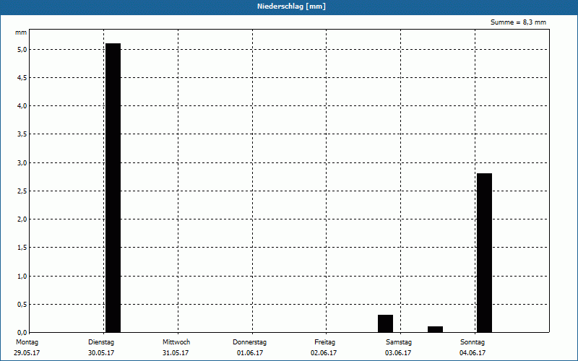
Task: Click the bar left of the Samstag gridline
Action: 385,323
